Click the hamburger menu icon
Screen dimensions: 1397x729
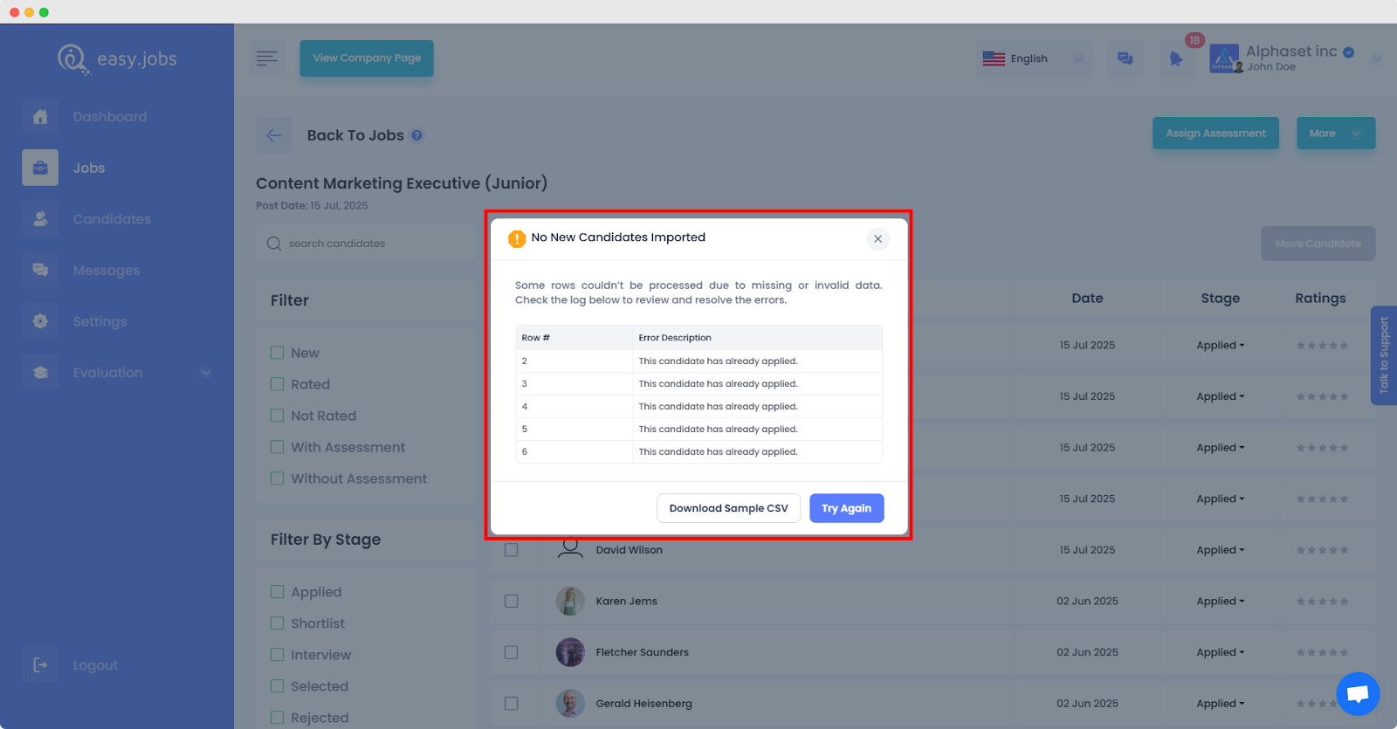267,58
